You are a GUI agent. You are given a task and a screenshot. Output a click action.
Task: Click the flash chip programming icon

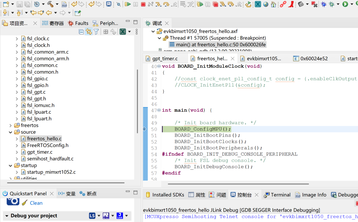[301, 4]
